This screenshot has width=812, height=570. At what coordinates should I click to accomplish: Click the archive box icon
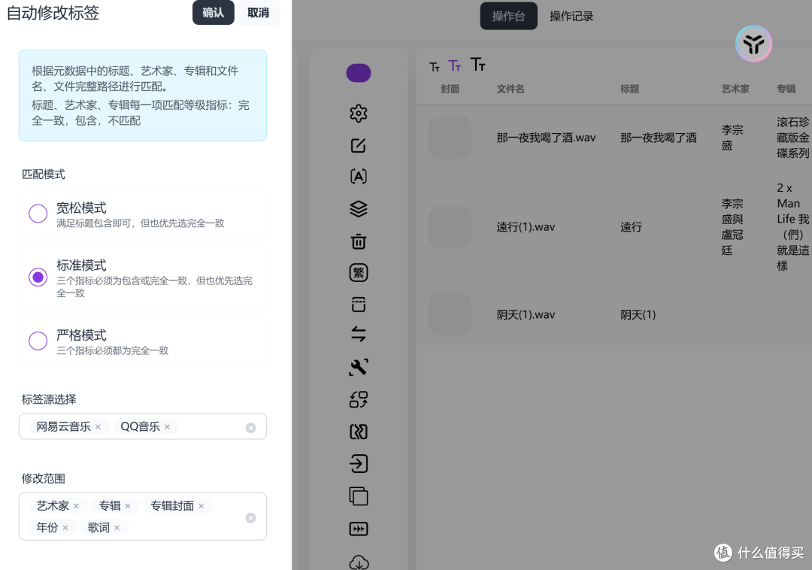pyautogui.click(x=359, y=305)
